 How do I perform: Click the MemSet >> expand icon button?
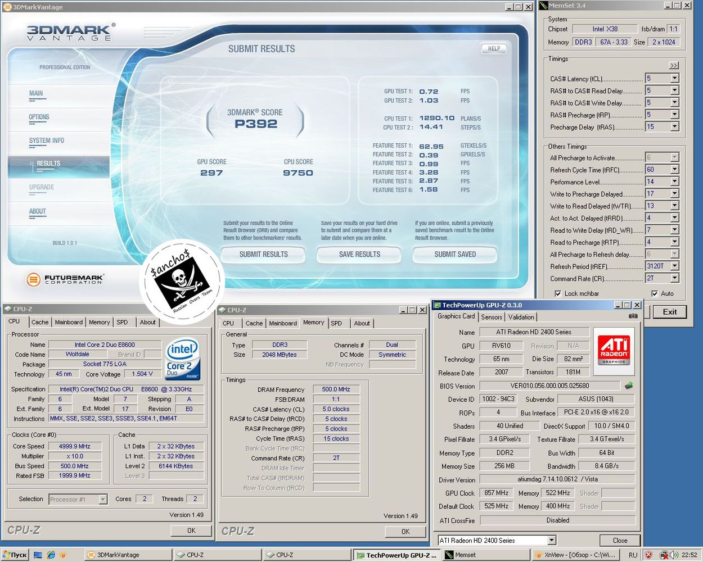[x=674, y=66]
